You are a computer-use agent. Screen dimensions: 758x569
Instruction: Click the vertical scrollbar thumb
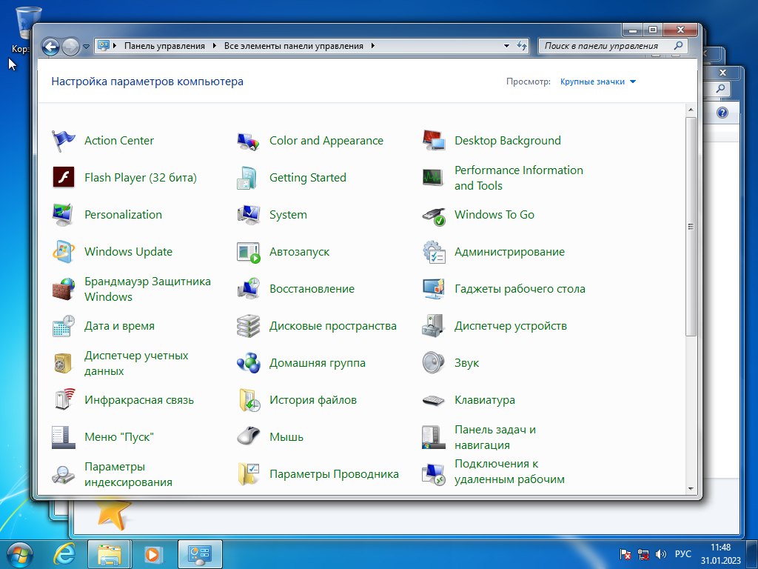[691, 226]
